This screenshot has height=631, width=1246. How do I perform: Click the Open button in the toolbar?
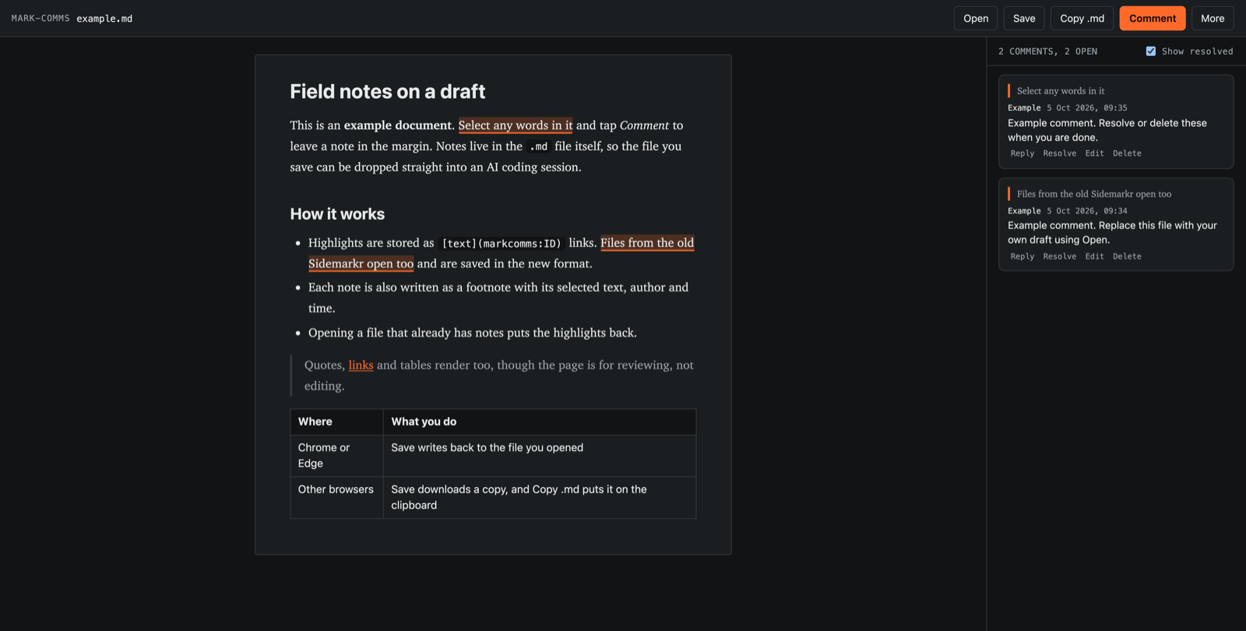pos(976,19)
